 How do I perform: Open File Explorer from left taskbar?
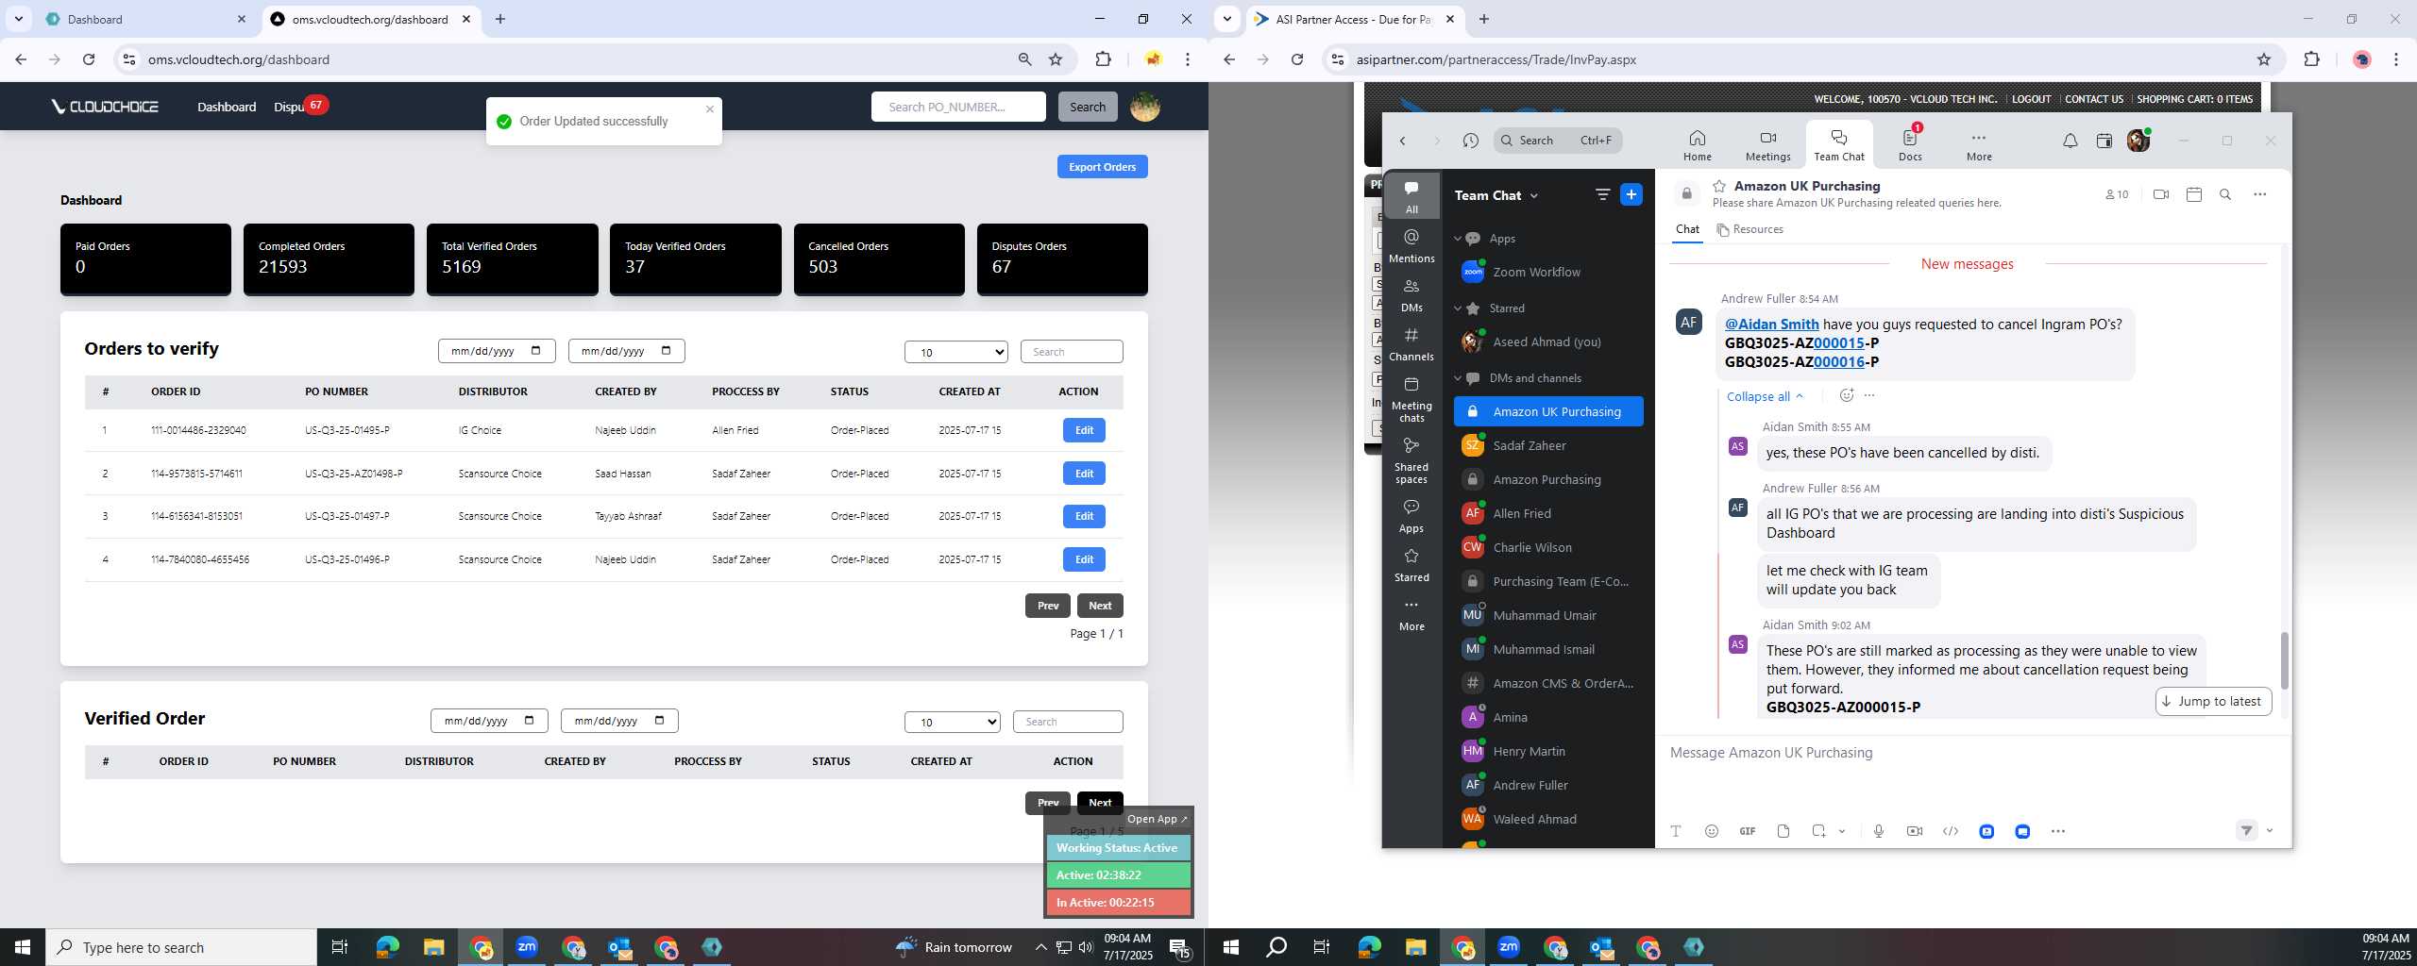click(x=433, y=947)
